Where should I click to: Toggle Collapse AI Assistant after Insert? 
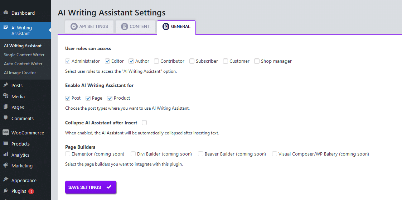(x=144, y=123)
